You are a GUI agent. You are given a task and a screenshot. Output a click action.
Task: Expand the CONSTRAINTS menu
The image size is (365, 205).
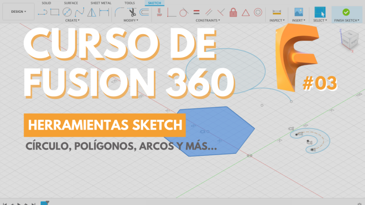click(x=208, y=20)
